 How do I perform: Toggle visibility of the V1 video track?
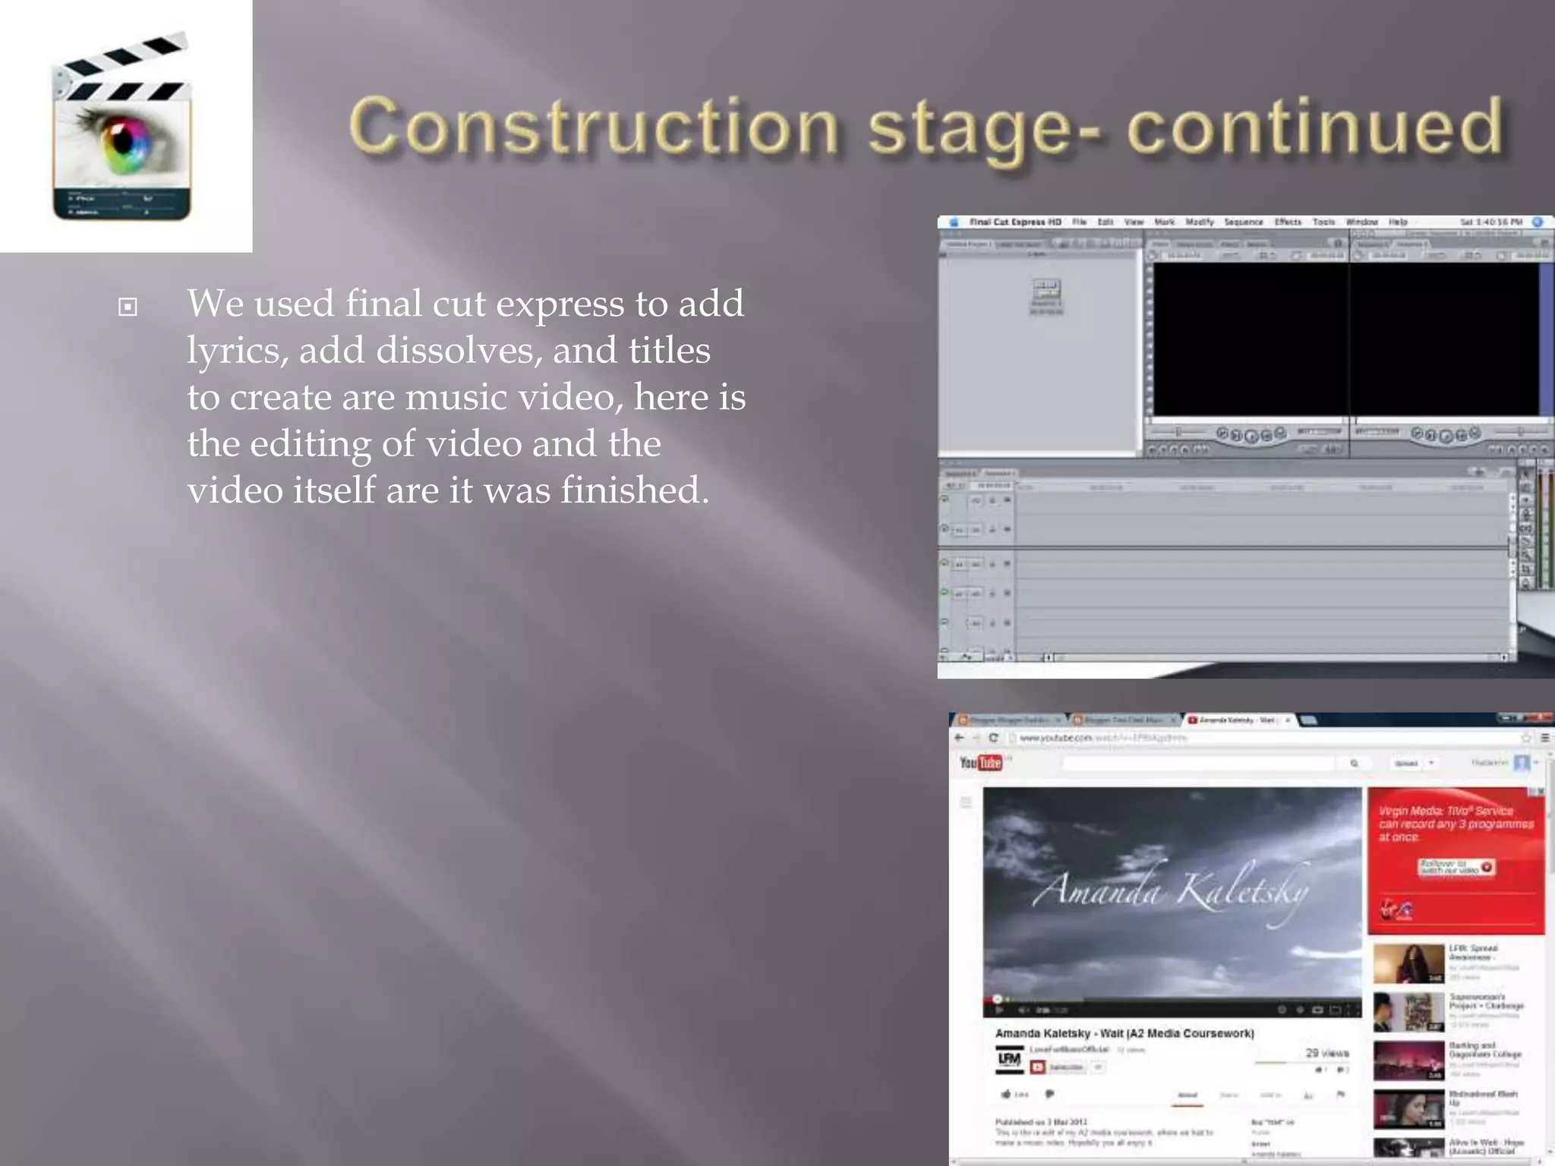click(945, 529)
